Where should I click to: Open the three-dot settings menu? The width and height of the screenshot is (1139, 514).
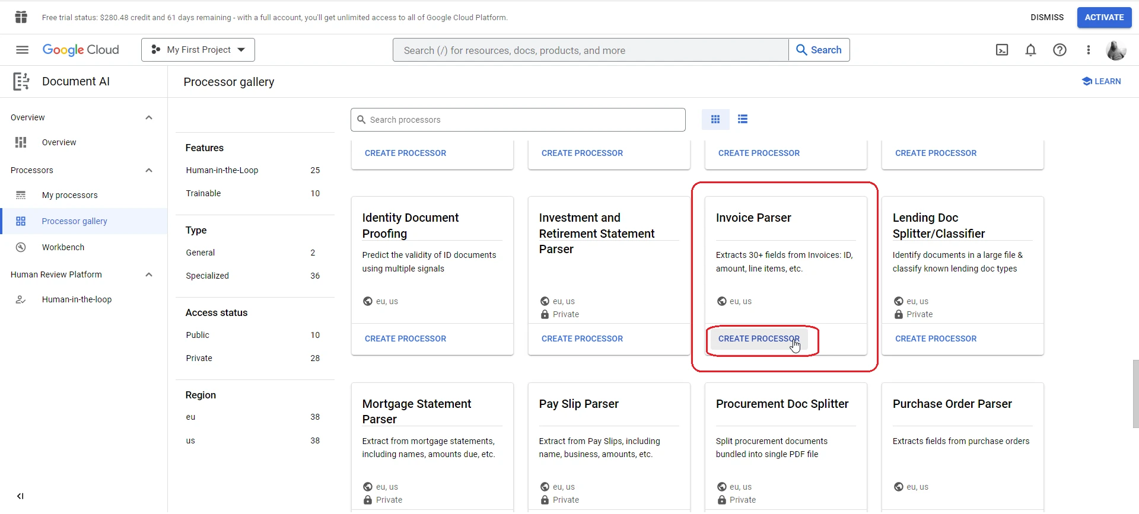1089,50
